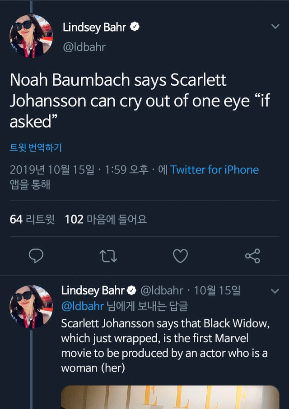View the 102 마음에 들어요 likes list
The image size is (289, 409).
[106, 220]
